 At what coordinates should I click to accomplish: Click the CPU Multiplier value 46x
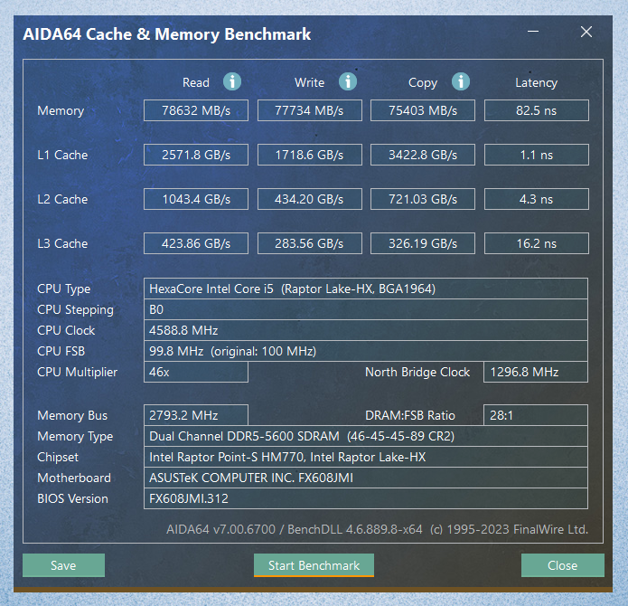point(196,372)
